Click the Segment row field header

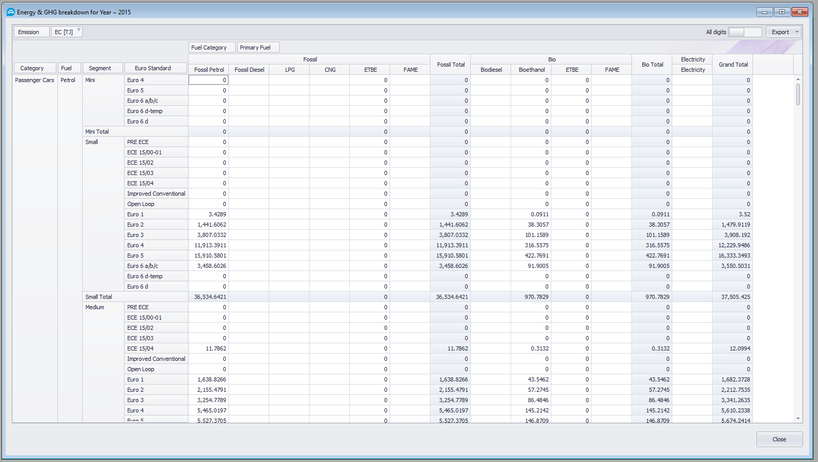(102, 68)
